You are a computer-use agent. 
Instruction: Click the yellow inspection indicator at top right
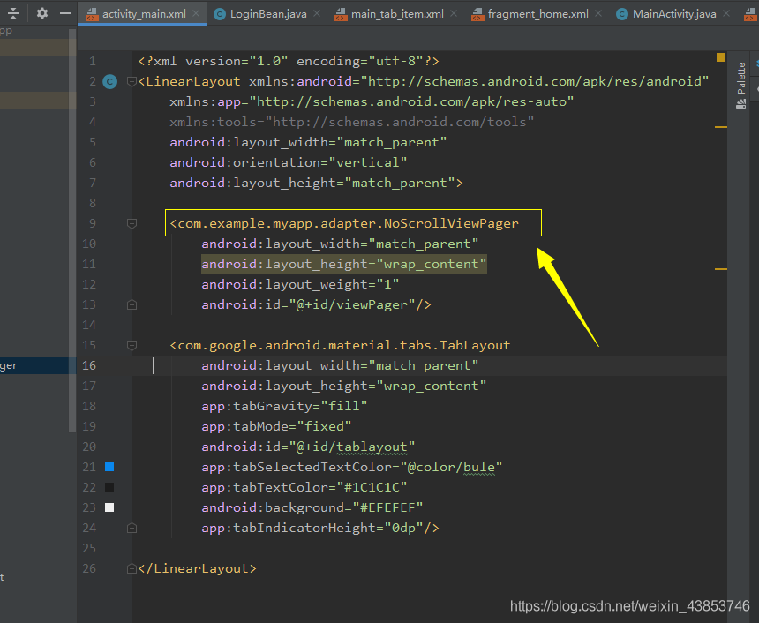pos(721,57)
